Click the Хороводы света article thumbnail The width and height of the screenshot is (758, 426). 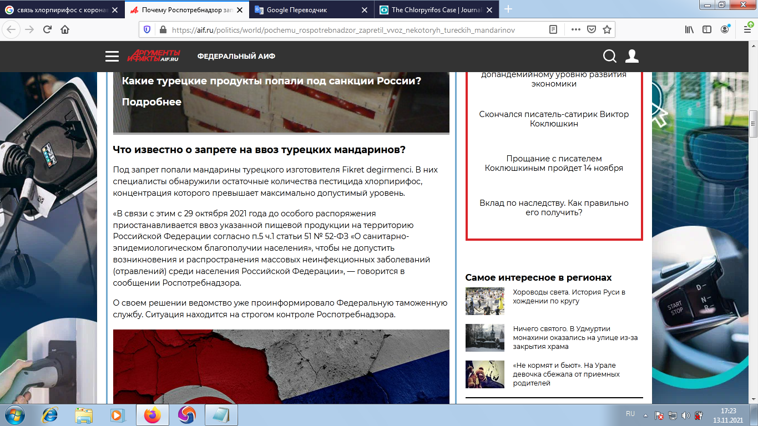484,301
